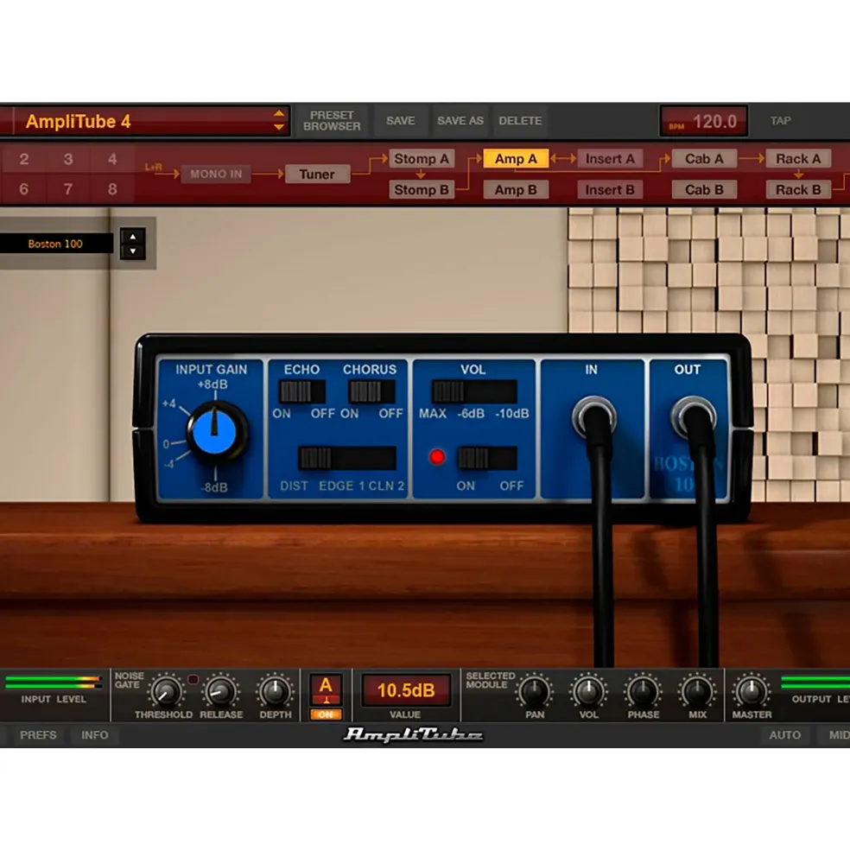Viewport: 850px width, 851px height.
Task: Adjust the selected module Pan knob
Action: (535, 691)
